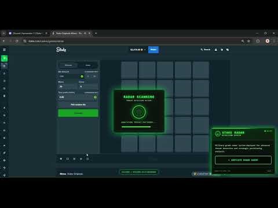The height and width of the screenshot is (208, 278).
Task: Open the browser profile avatar
Action: [x=268, y=41]
